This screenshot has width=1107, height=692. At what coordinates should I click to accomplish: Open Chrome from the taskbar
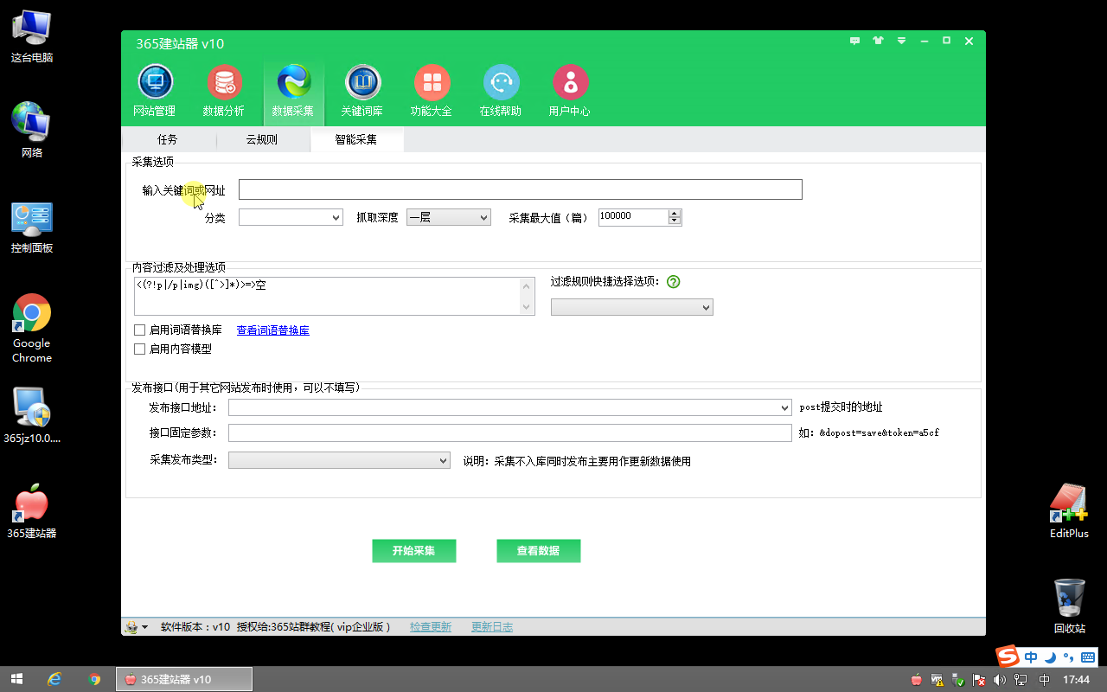click(x=94, y=679)
